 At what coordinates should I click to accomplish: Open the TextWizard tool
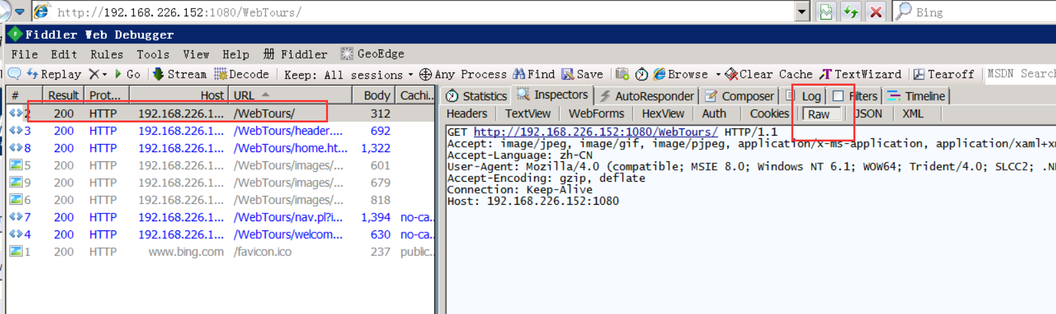click(861, 74)
